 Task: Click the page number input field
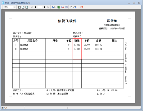click(40, 7)
